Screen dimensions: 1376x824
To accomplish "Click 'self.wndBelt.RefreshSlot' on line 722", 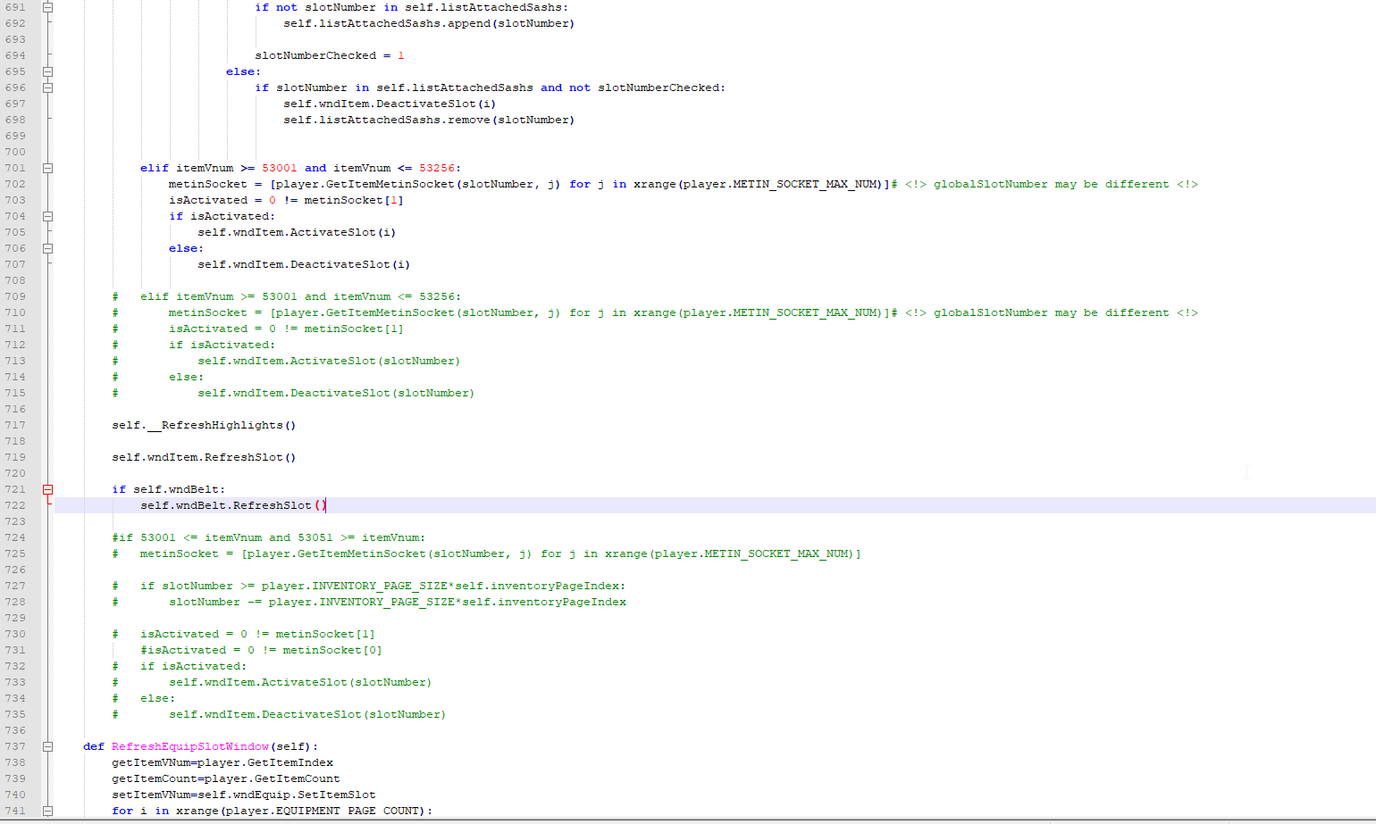I will 226,505.
